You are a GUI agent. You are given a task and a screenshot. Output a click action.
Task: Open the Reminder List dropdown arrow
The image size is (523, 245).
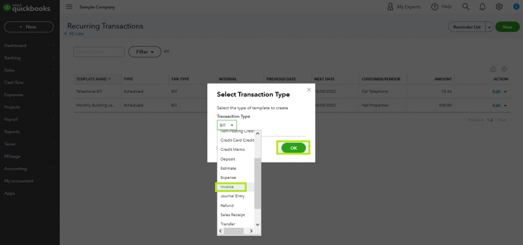[x=489, y=27]
